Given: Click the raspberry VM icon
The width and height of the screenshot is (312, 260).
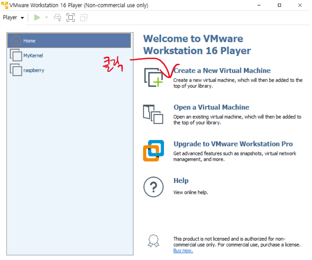Looking at the screenshot, I should (x=16, y=70).
